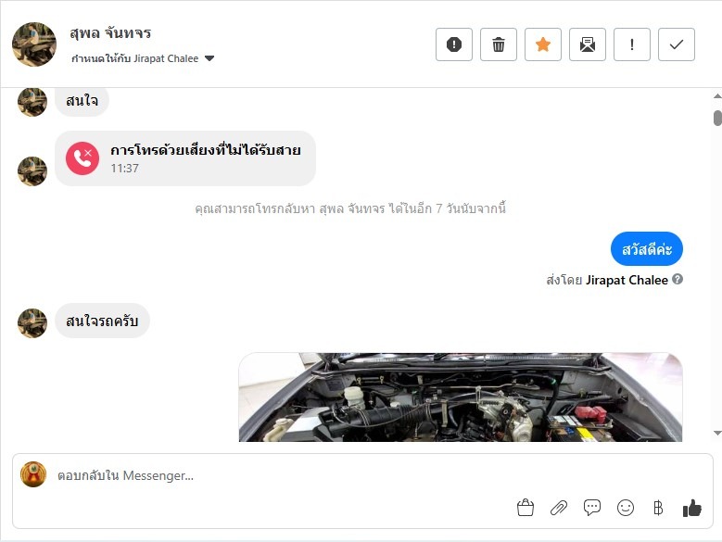This screenshot has height=542, width=722.
Task: Open the shopping bag products icon
Action: [526, 508]
